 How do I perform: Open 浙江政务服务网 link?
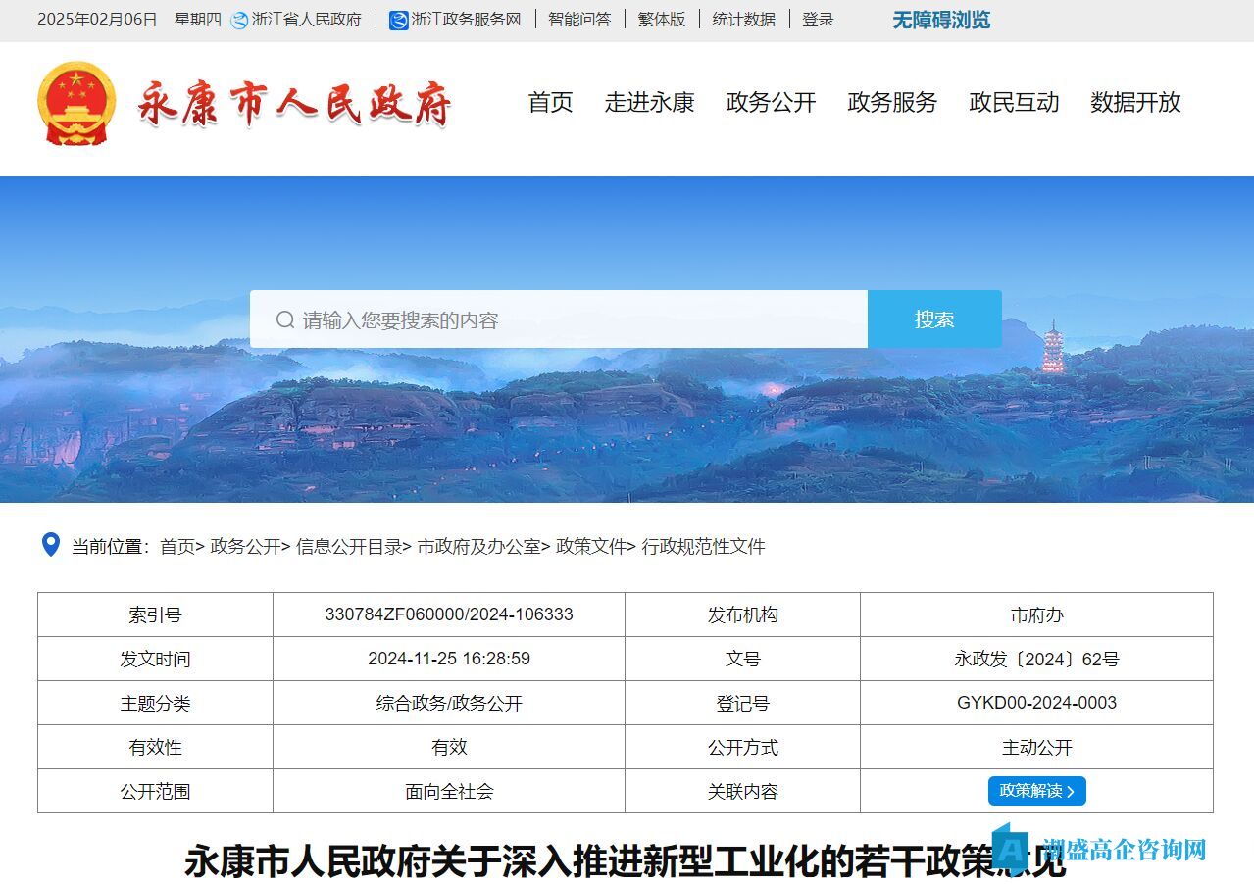click(466, 20)
